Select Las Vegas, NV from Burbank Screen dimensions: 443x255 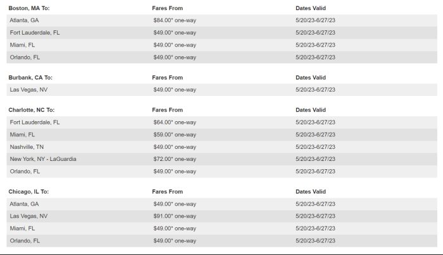coord(28,90)
